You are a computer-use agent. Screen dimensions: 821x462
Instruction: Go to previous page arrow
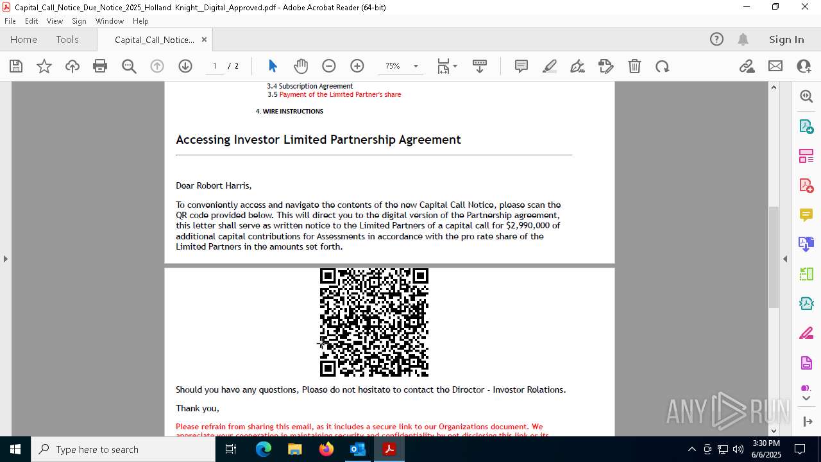point(157,66)
